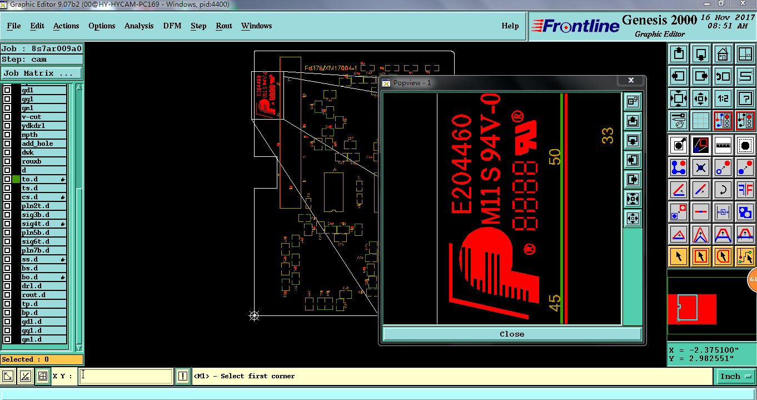The width and height of the screenshot is (757, 400).
Task: Open the Windows menu
Action: (257, 26)
